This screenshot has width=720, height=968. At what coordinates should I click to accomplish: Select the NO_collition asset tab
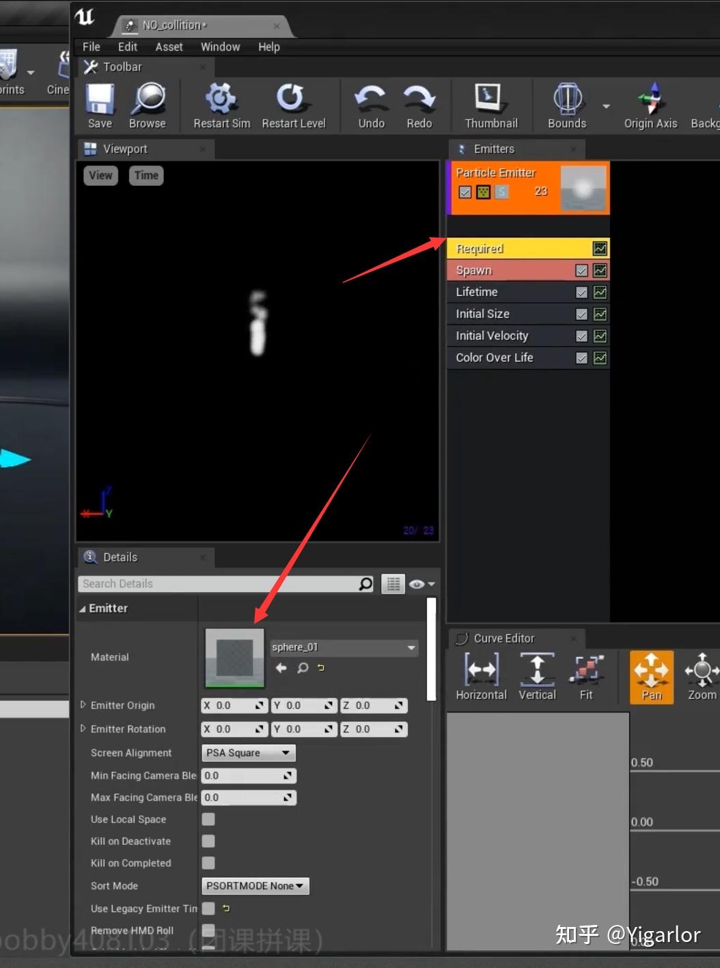(202, 25)
